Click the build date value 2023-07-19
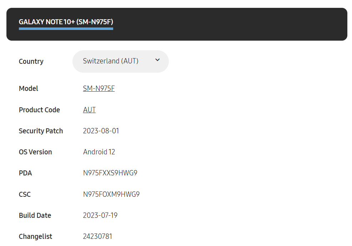Viewport: 352px width, 246px height. (100, 215)
